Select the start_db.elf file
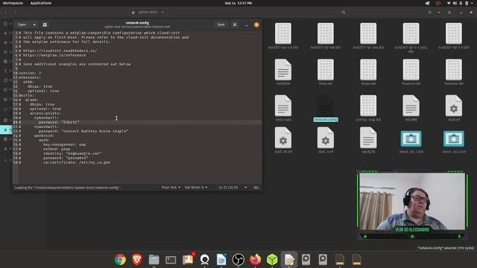Viewport: 477px width, 268px height. [x=283, y=140]
